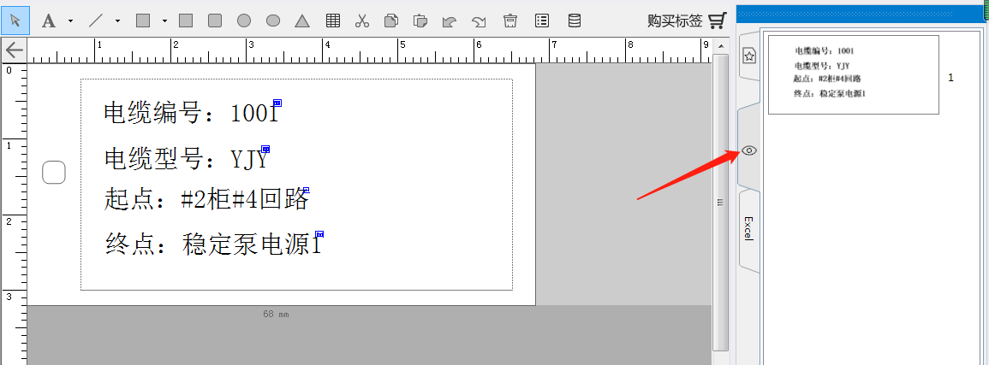Check the rounded checkbox on the label
The image size is (989, 365).
click(x=54, y=172)
